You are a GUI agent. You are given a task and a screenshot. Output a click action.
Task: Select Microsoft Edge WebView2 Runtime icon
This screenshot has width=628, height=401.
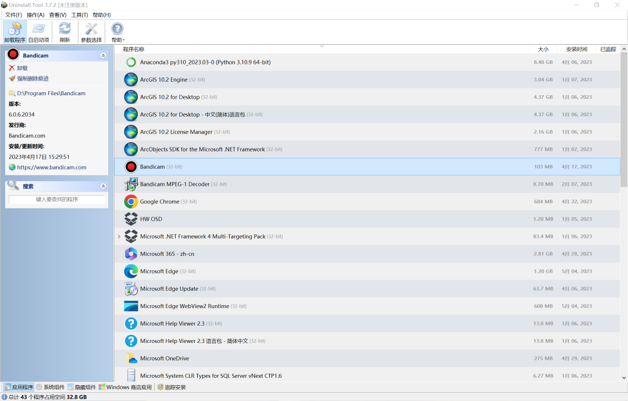[131, 306]
